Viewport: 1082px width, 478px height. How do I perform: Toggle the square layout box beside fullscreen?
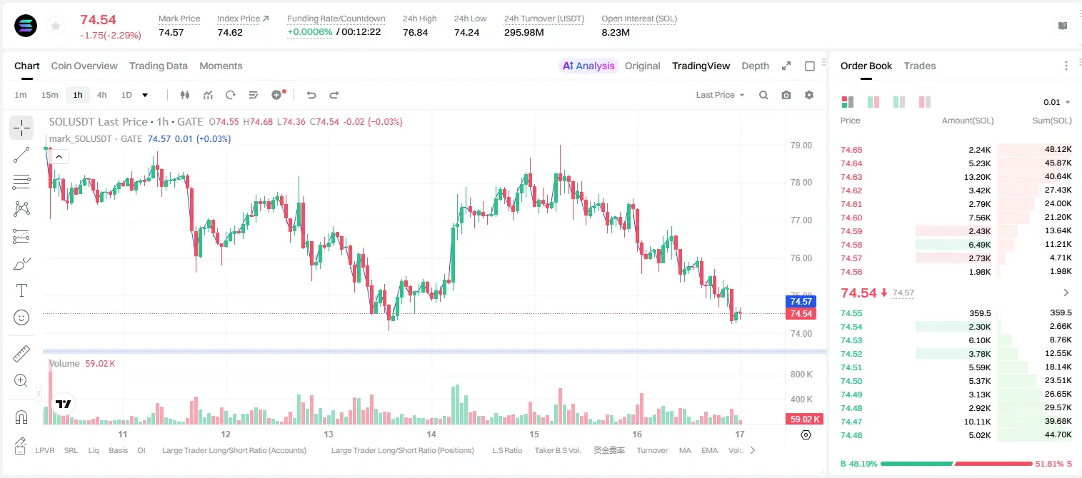(810, 66)
